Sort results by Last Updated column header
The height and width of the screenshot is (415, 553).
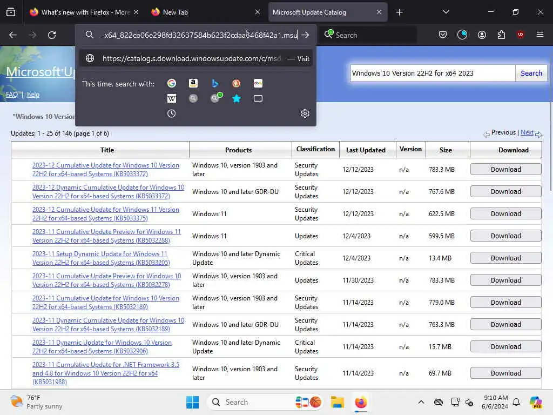pyautogui.click(x=366, y=150)
